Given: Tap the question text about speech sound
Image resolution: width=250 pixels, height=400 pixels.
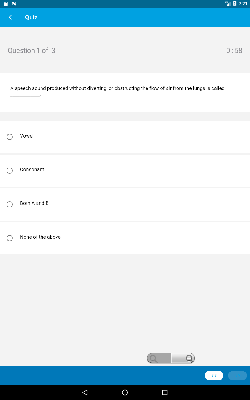Looking at the screenshot, I should (117, 92).
